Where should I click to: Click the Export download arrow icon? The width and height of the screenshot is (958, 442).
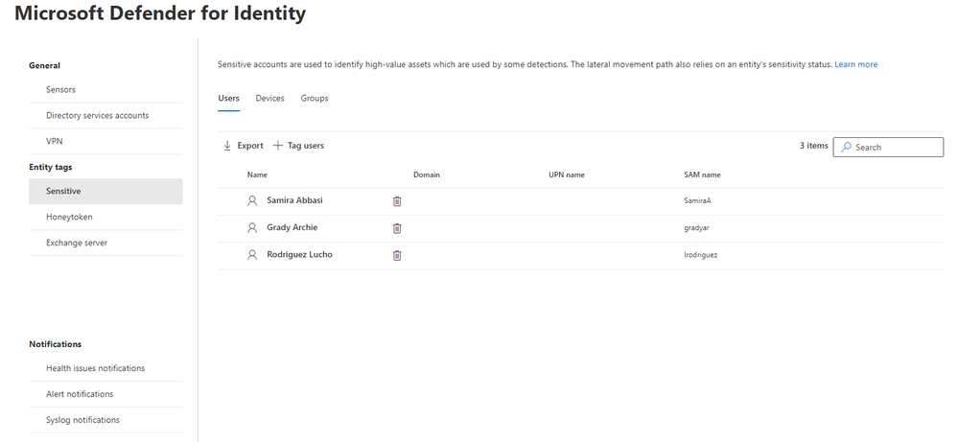click(227, 146)
